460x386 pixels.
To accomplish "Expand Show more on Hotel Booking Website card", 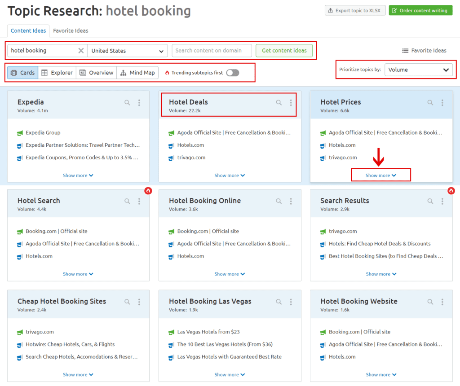I will (381, 375).
